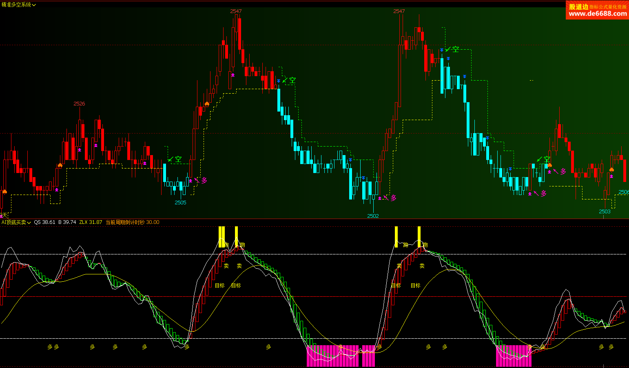Click the 2506 price label at the right edge
The width and height of the screenshot is (629, 368).
coord(623,192)
